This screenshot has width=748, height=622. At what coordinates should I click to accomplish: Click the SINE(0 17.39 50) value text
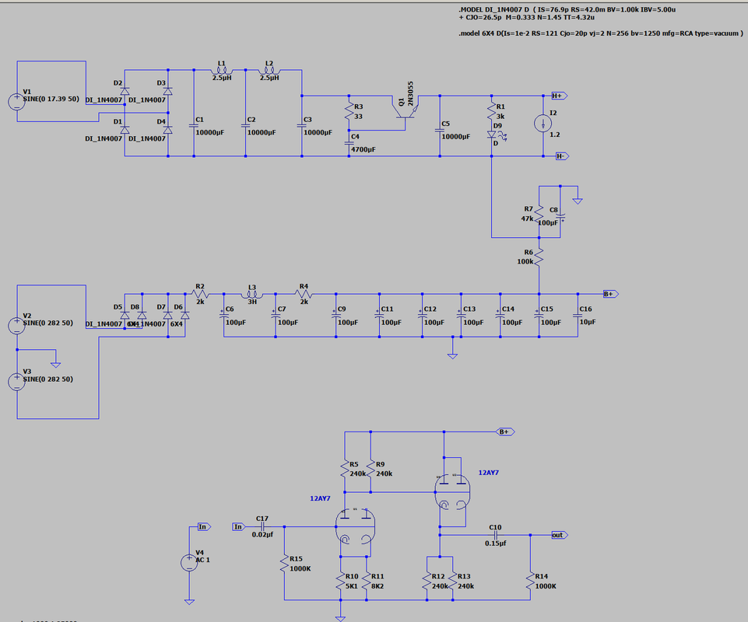click(51, 100)
